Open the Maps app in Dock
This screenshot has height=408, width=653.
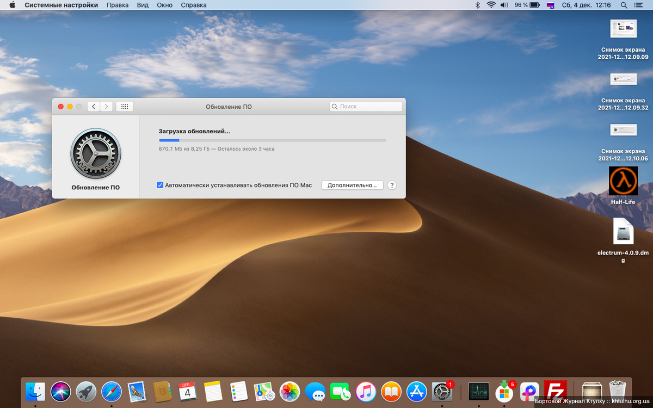point(264,391)
